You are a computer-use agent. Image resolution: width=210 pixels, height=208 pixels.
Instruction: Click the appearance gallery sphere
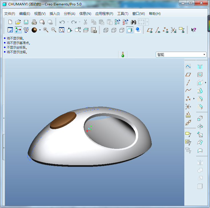(x=34, y=30)
